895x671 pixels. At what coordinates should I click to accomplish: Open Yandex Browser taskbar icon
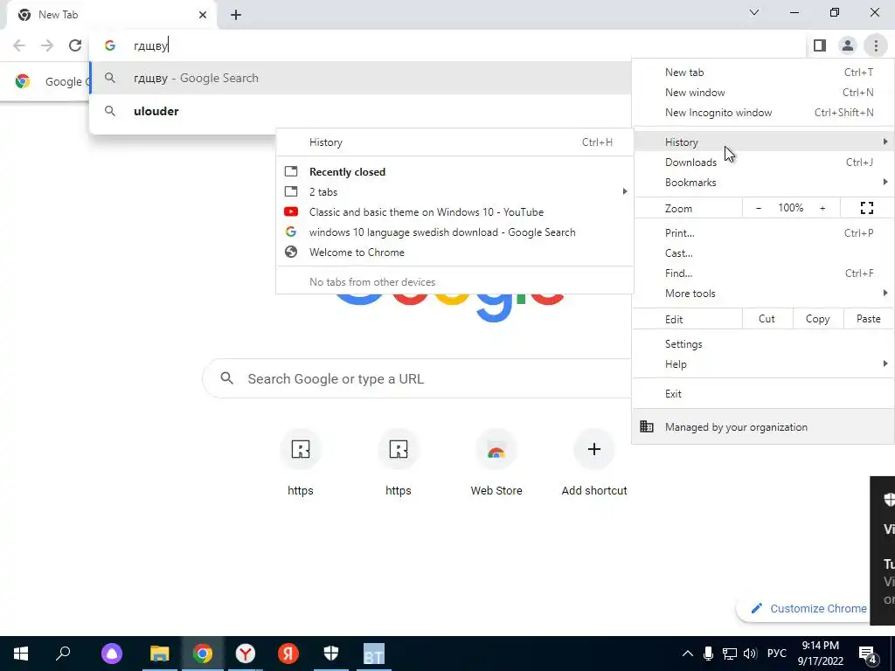point(246,654)
